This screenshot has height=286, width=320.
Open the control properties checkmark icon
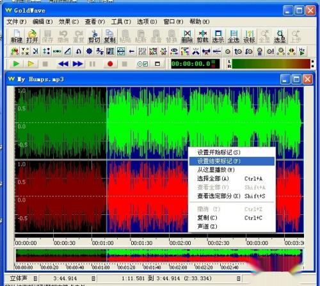[x=143, y=63]
